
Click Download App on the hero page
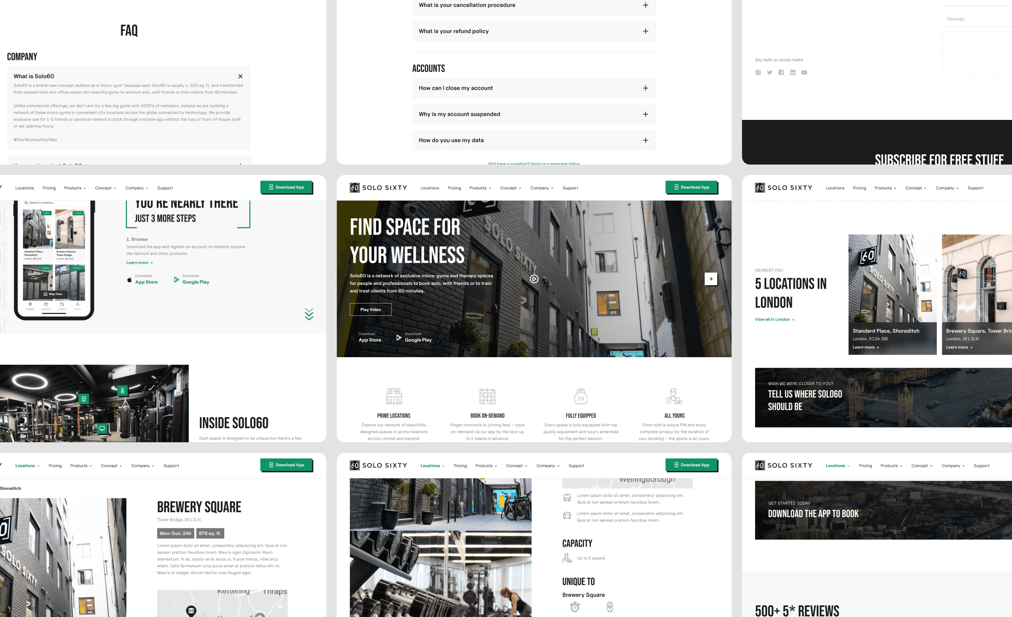[x=692, y=187]
